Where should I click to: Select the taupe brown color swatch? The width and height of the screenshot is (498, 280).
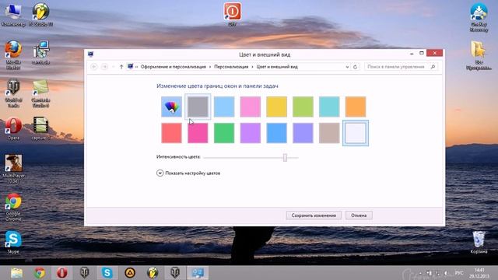(x=329, y=133)
